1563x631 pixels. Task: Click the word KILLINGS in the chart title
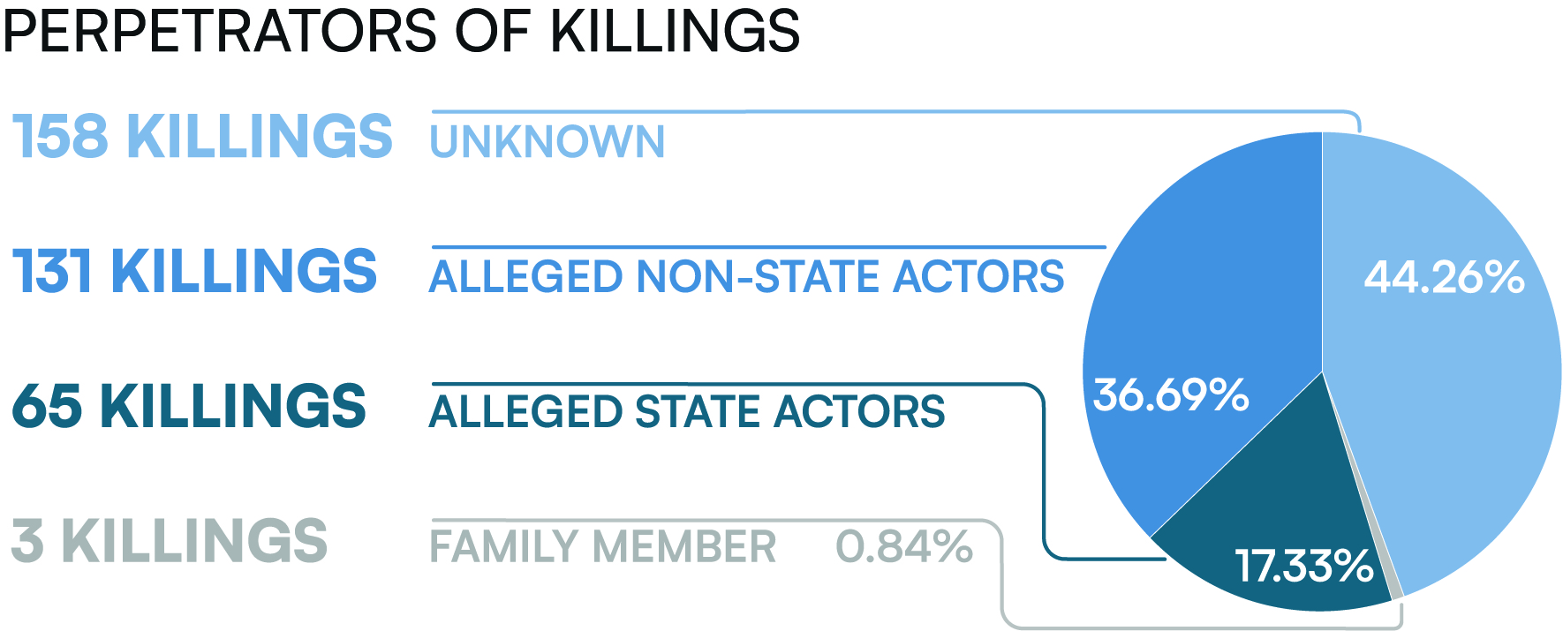pyautogui.click(x=676, y=31)
